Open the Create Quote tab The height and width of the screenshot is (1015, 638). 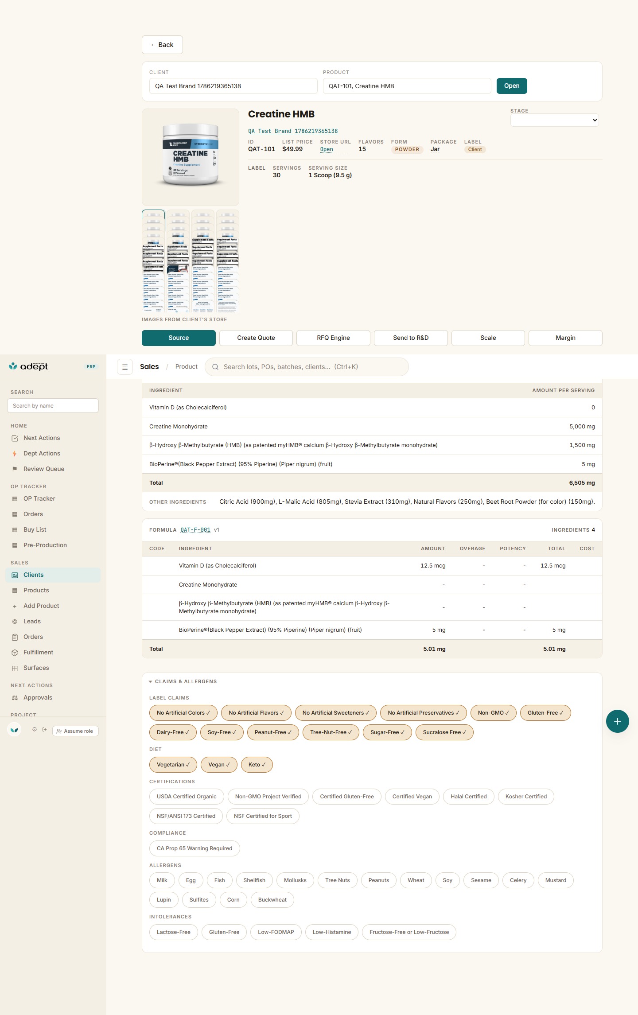pyautogui.click(x=256, y=338)
